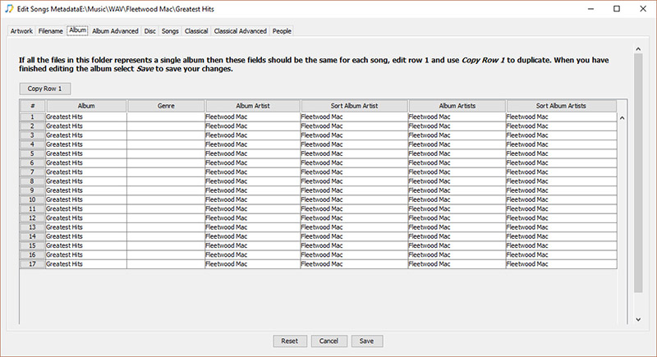
Task: Click the Sort Album Artists cell in row 7
Action: [x=562, y=172]
